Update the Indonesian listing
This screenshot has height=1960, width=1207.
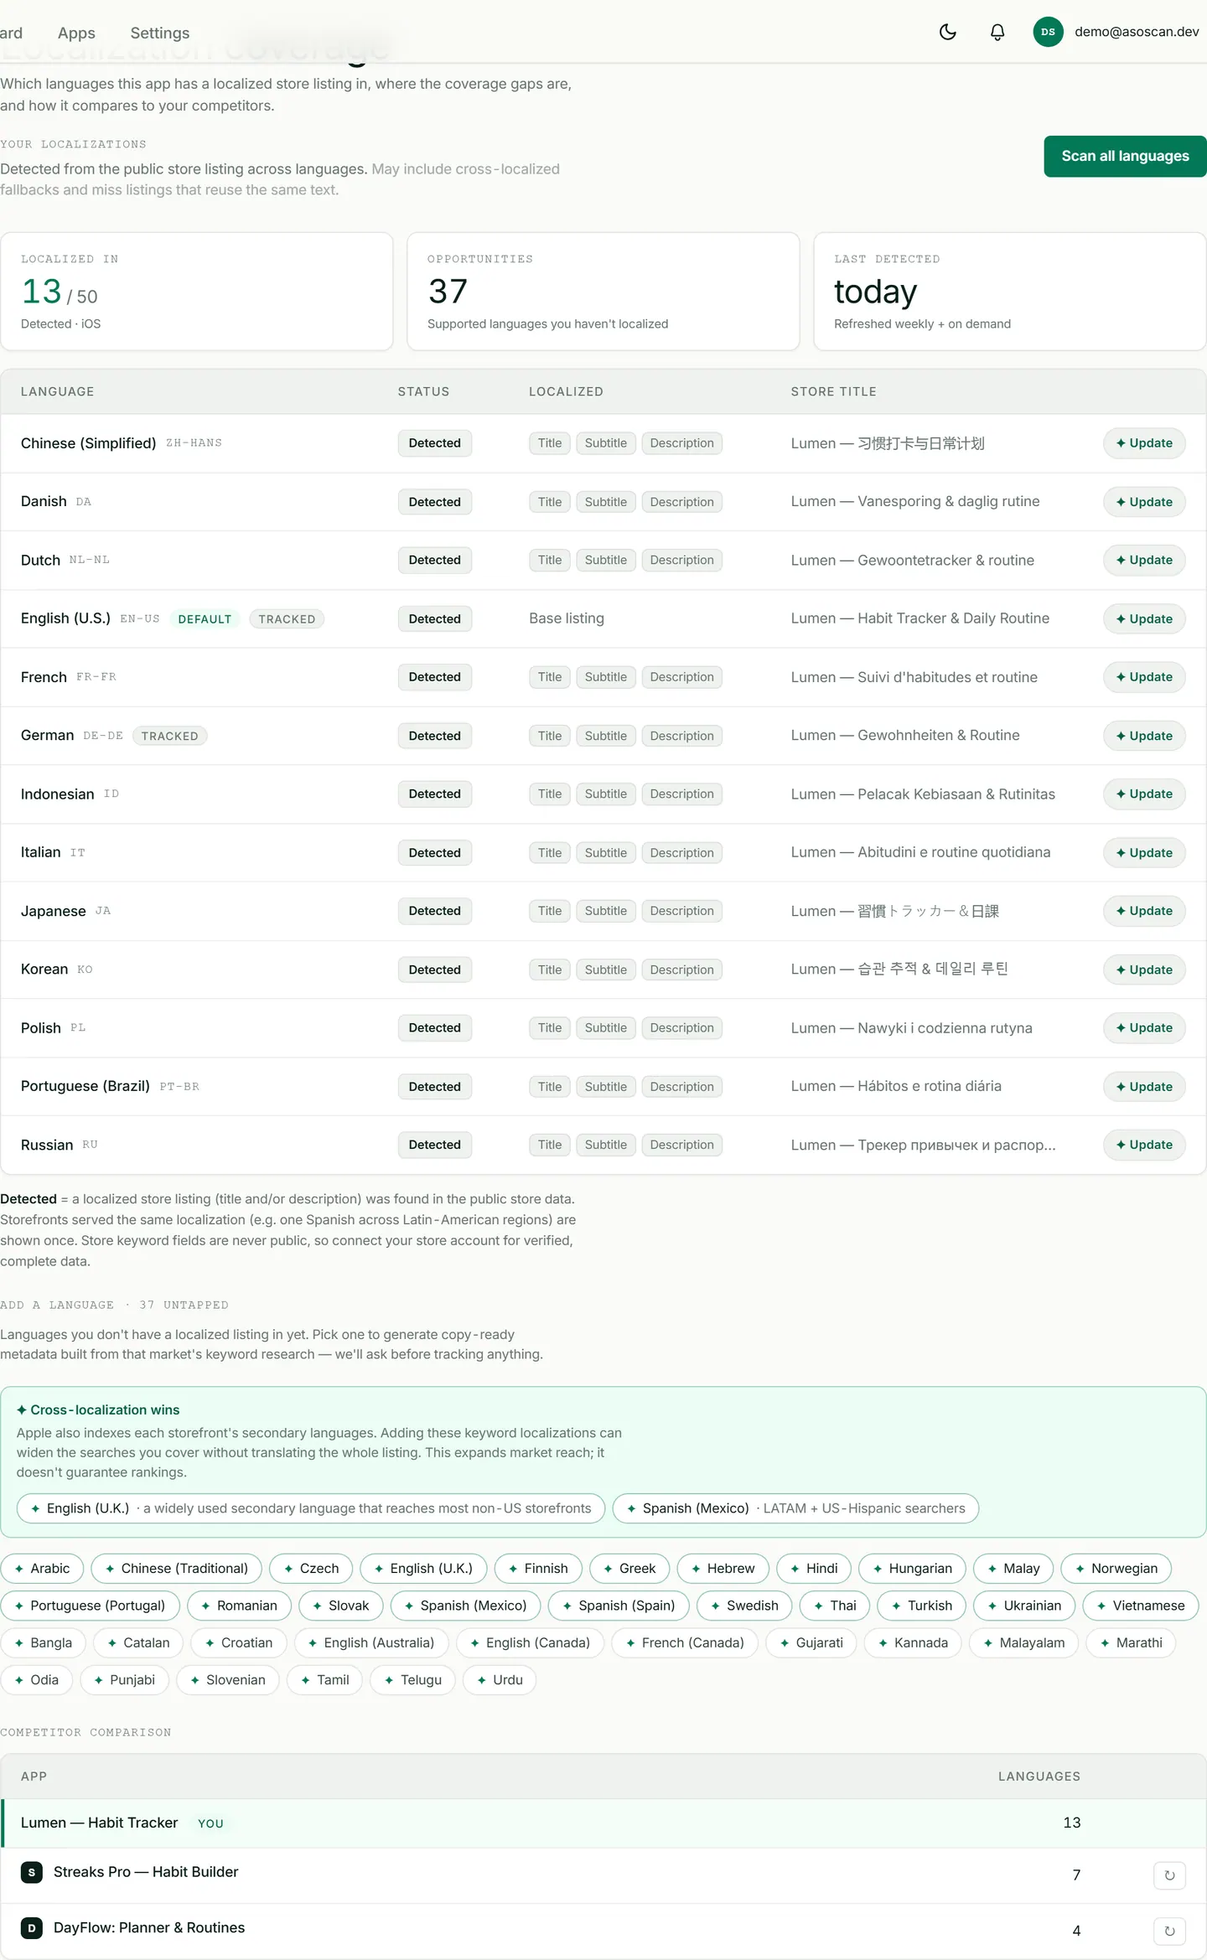[1144, 794]
